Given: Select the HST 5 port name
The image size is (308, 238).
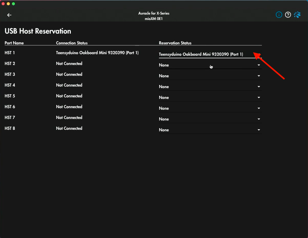Looking at the screenshot, I should point(10,96).
